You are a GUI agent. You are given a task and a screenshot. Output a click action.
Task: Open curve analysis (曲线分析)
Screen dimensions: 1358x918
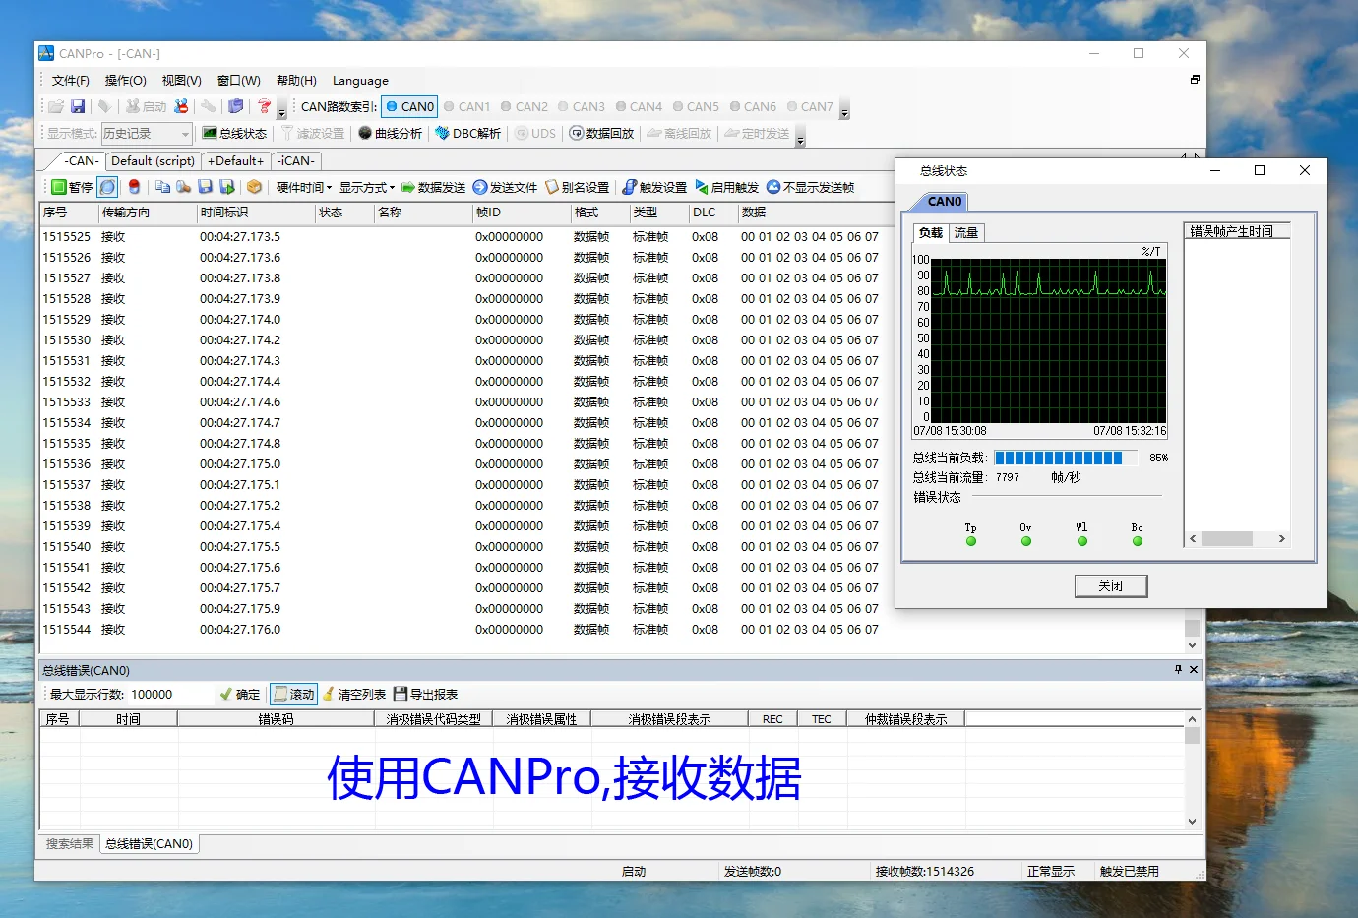[390, 133]
